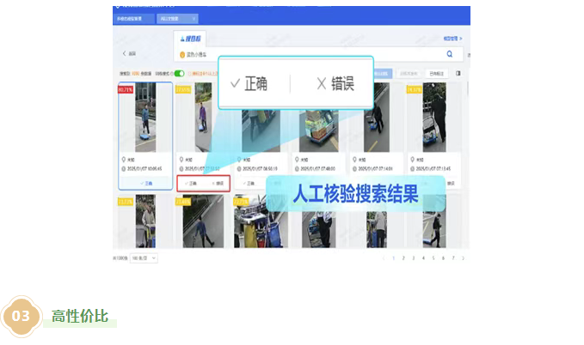This screenshot has height=345, width=584.
Task: Close the highlighted AI tab via its x
Action: pos(194,19)
